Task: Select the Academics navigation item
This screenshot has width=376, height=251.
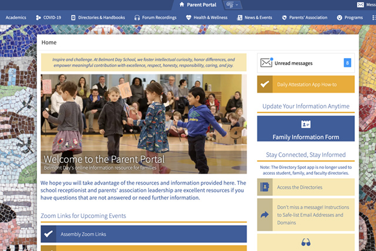Action: tap(16, 18)
